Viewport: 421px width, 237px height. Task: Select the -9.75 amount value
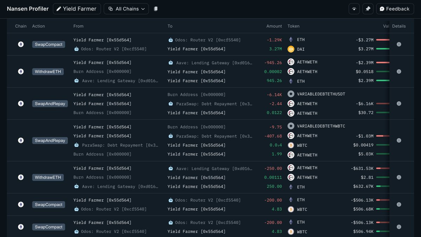(x=275, y=127)
